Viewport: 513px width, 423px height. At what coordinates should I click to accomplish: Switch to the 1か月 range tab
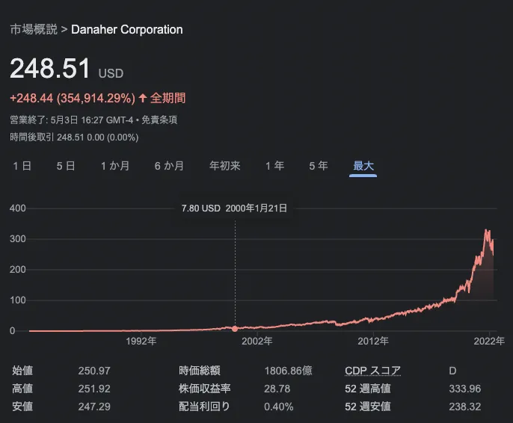tap(115, 166)
